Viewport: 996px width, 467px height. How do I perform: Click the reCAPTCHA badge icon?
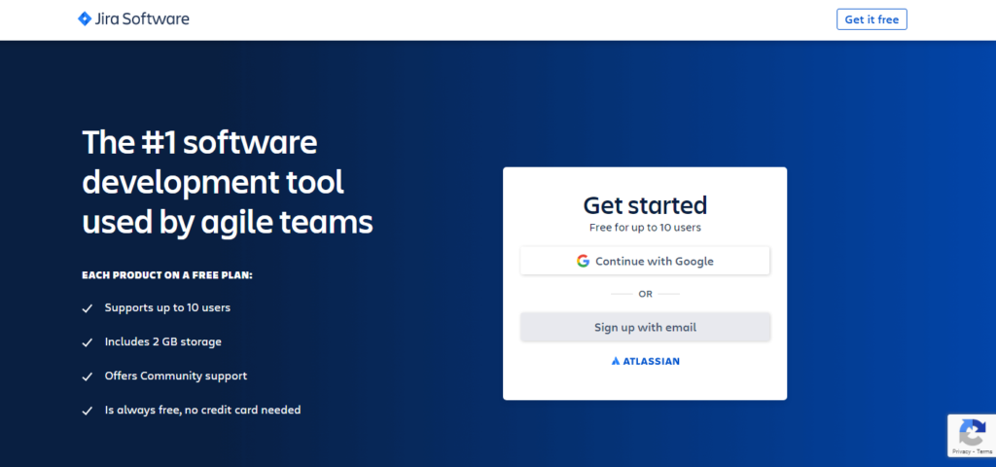click(972, 432)
